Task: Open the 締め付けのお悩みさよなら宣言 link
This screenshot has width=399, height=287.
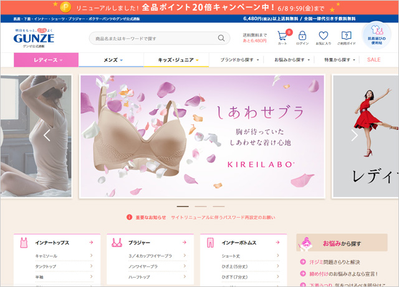Action: (344, 274)
